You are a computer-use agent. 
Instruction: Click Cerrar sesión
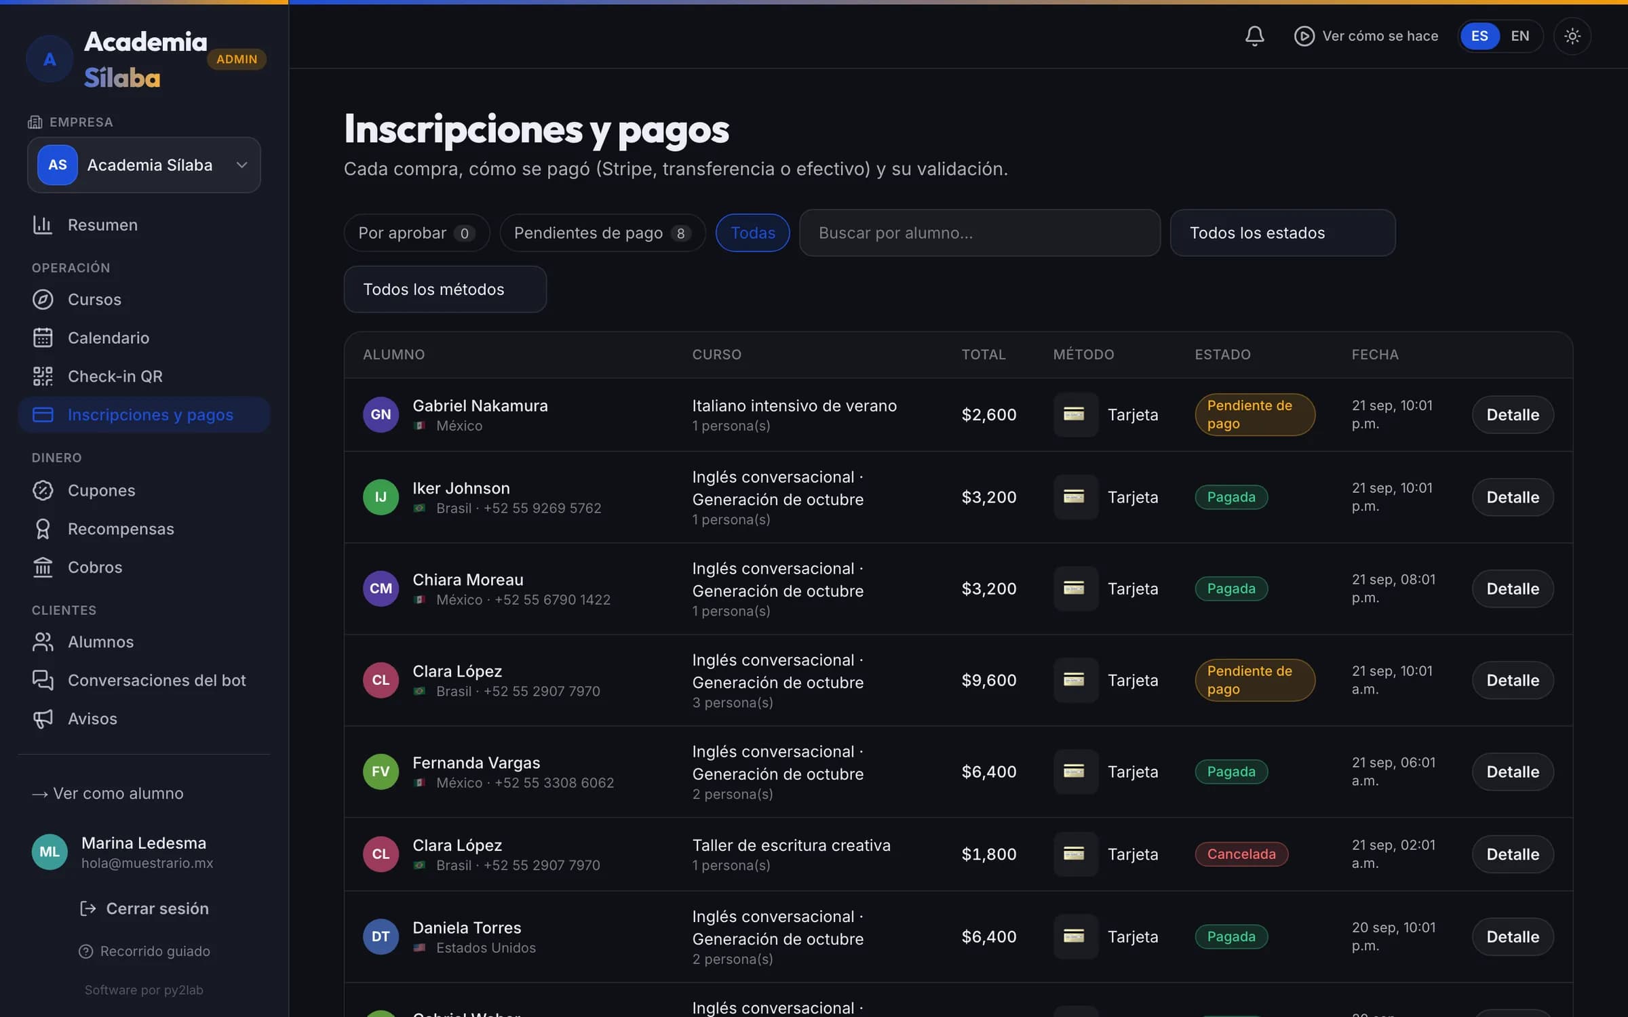(144, 909)
